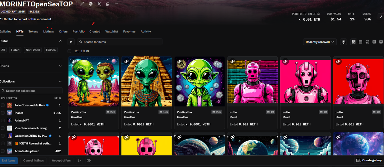This screenshot has width=384, height=167.
Task: Click magnifier icon in Search for items
Action: (x=81, y=42)
